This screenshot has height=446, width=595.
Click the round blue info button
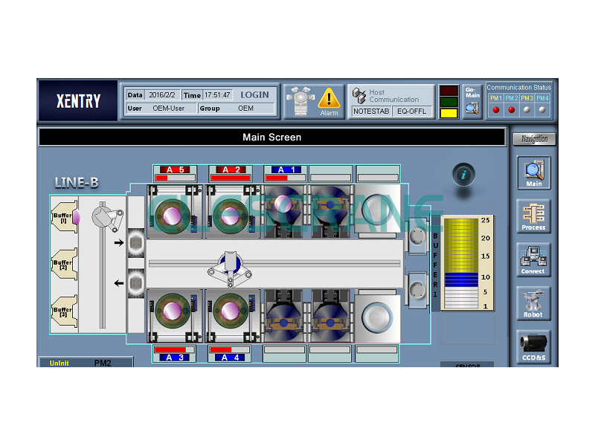463,175
